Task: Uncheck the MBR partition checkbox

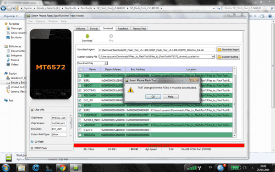Action: [80, 76]
